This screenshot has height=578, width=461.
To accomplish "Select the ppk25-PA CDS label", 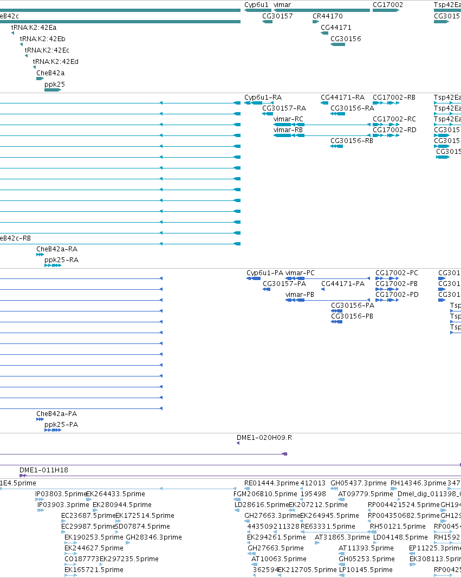I will click(x=61, y=425).
